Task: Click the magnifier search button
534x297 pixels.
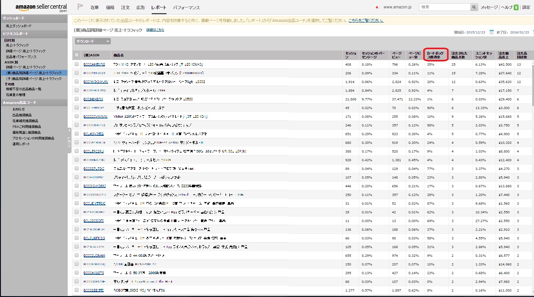Action: click(474, 7)
